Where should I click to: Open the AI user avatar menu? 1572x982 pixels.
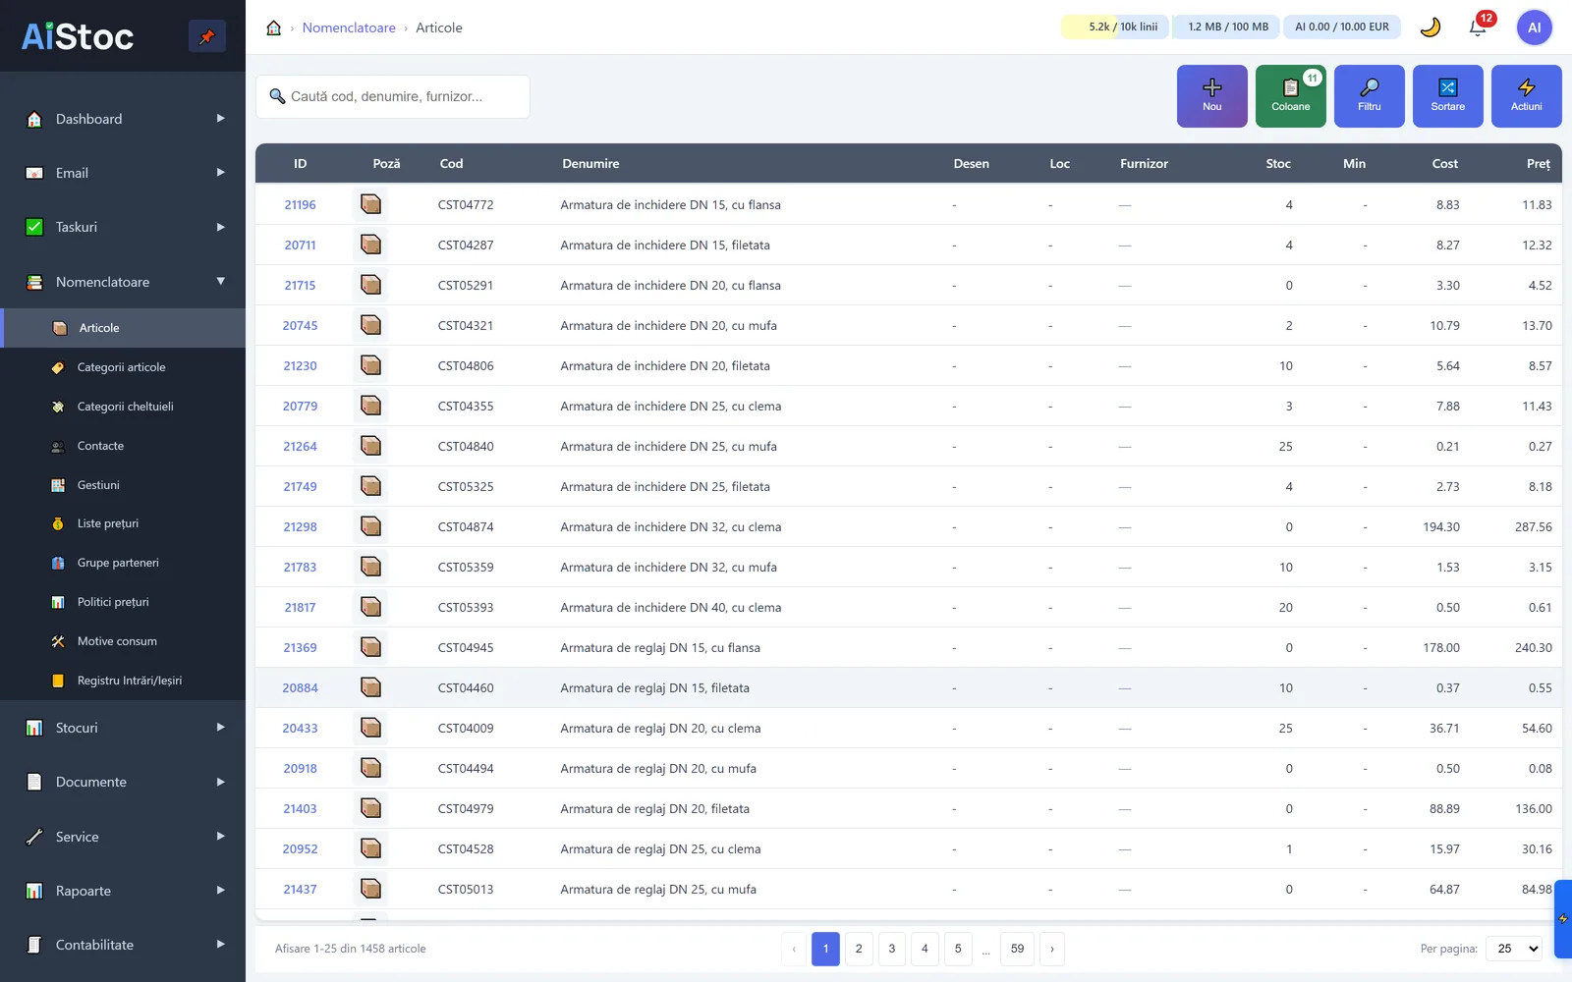tap(1534, 27)
